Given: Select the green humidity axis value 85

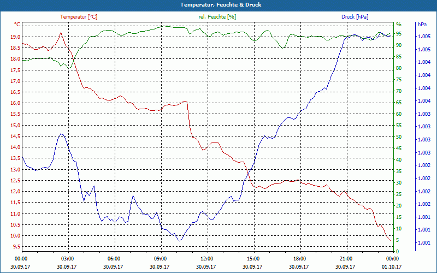Looking at the screenshot, I should (x=399, y=57).
